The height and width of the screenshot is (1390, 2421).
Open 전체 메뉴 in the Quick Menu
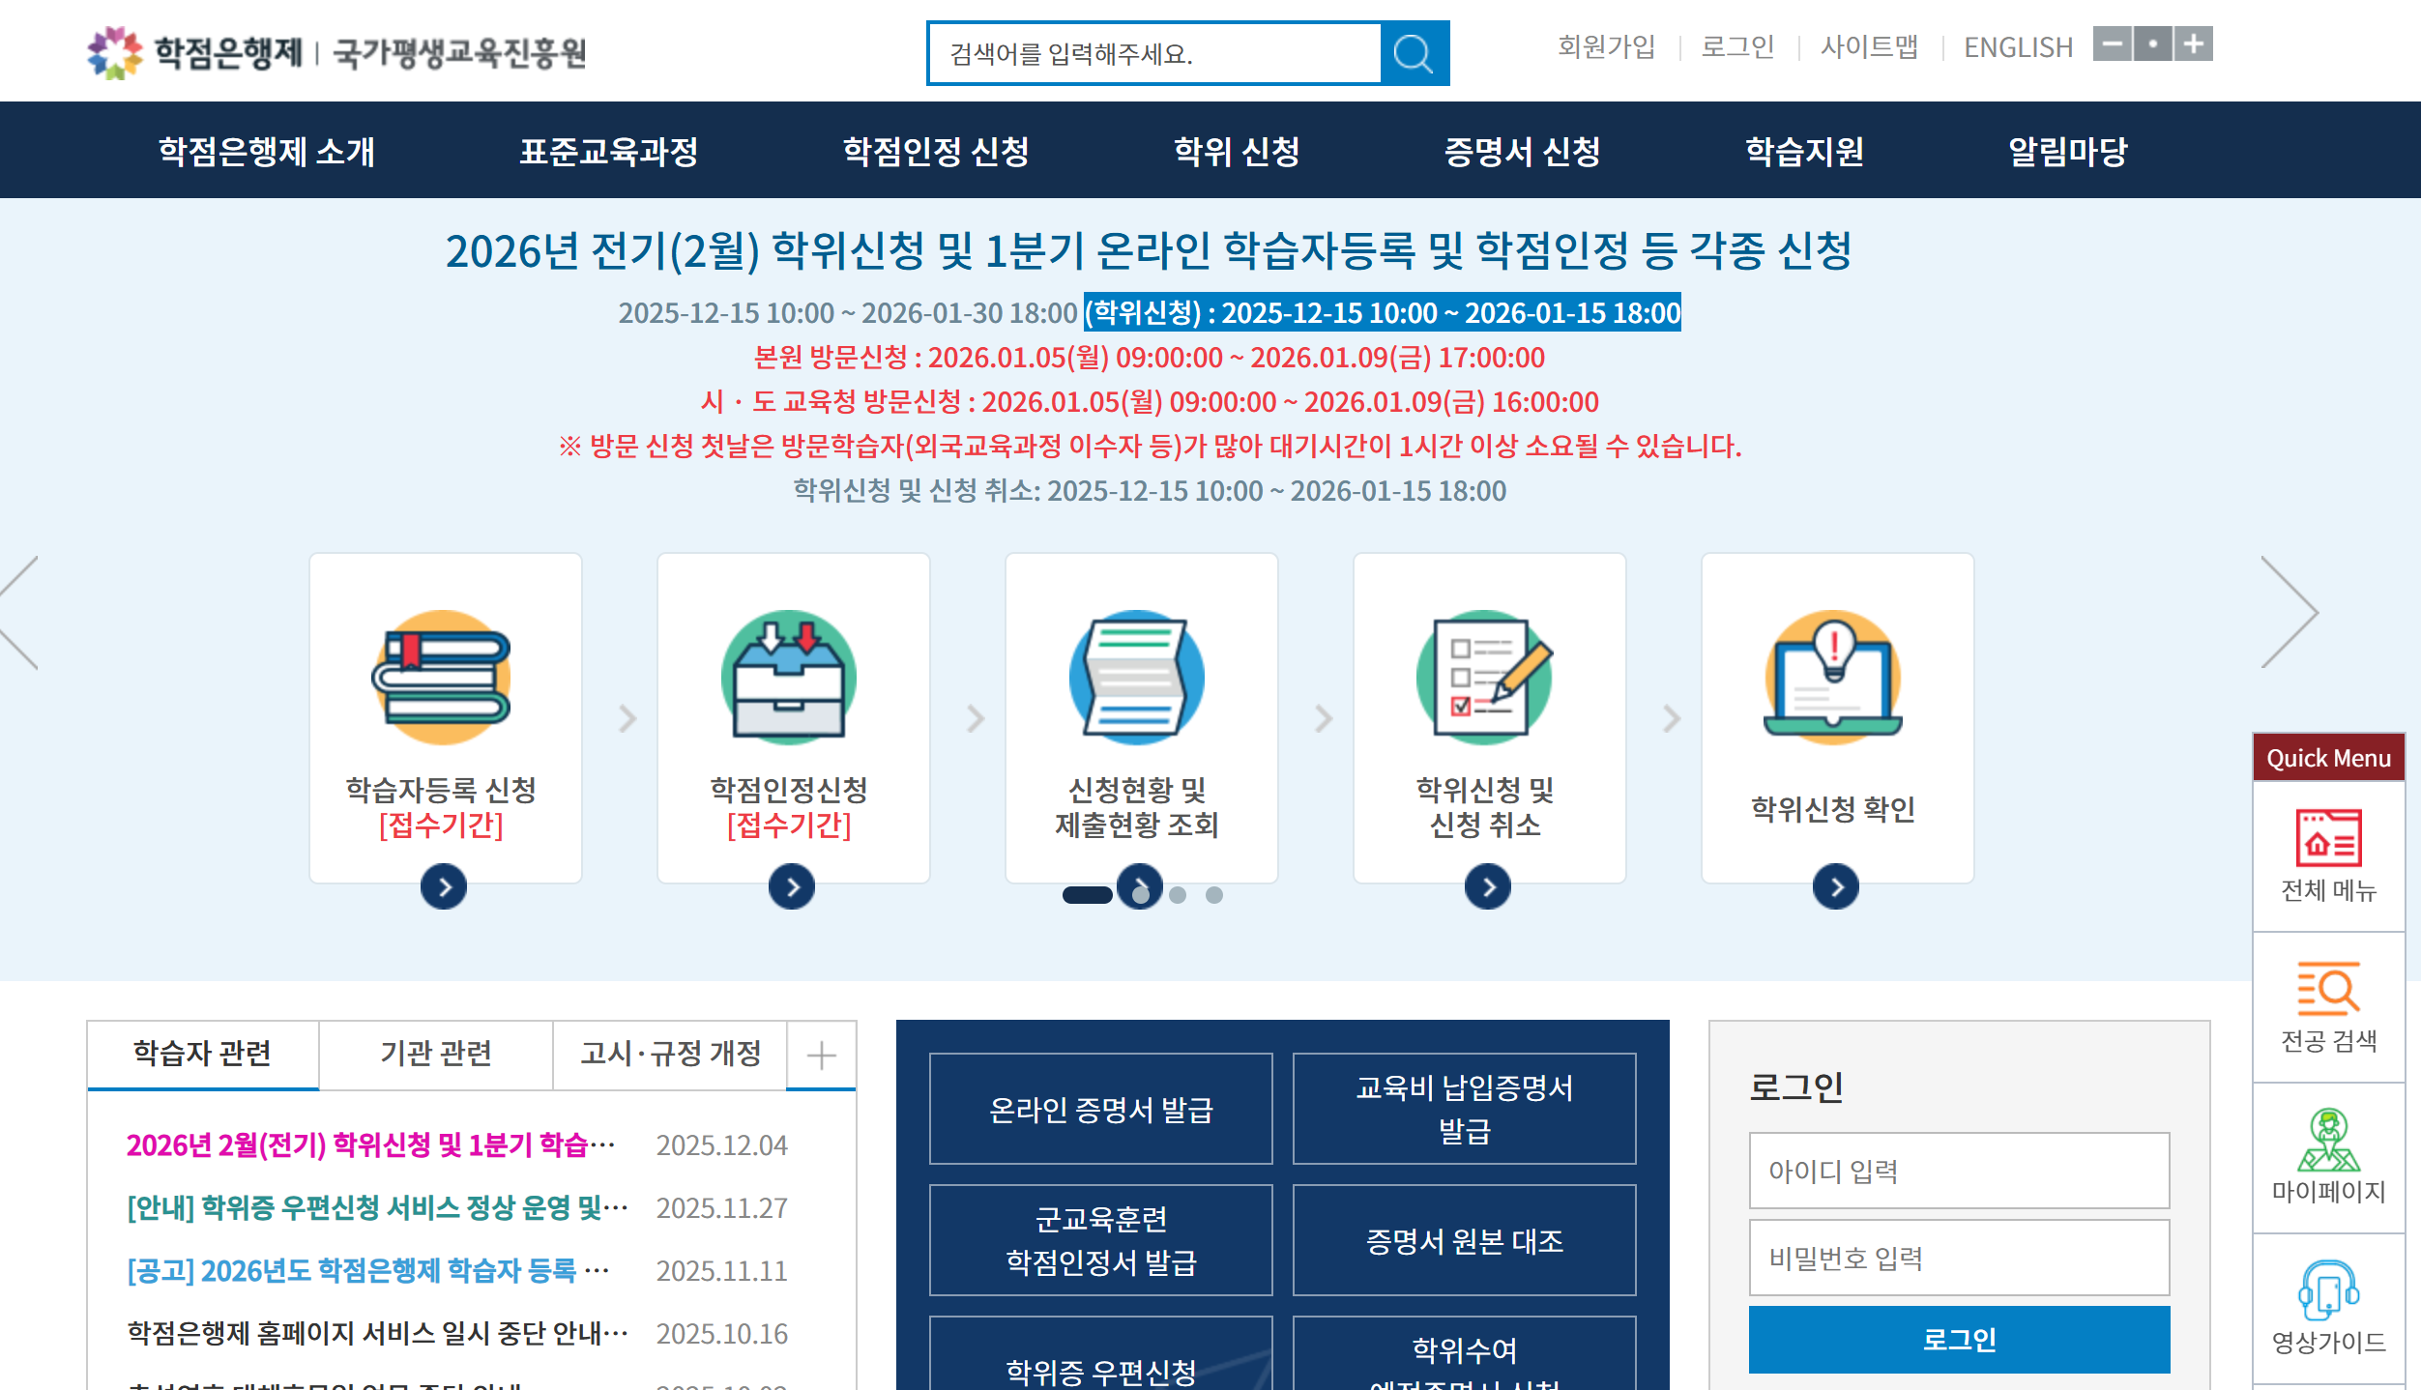(x=2328, y=855)
